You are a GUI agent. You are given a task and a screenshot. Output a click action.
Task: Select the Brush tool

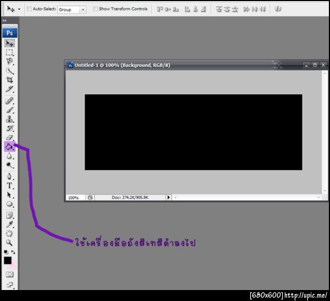[x=9, y=110]
